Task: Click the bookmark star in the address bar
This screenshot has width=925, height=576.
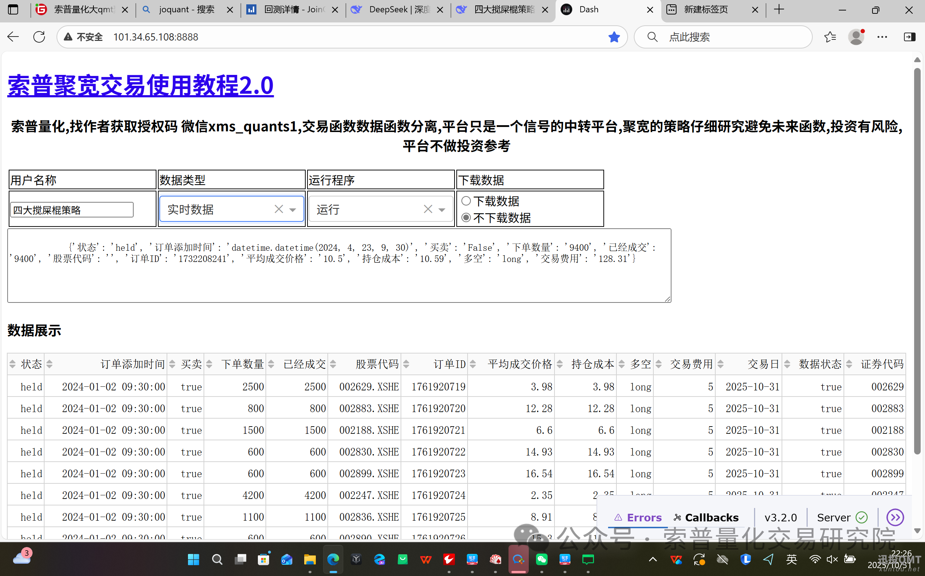Action: point(614,37)
